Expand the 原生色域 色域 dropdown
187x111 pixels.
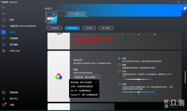coord(86,77)
